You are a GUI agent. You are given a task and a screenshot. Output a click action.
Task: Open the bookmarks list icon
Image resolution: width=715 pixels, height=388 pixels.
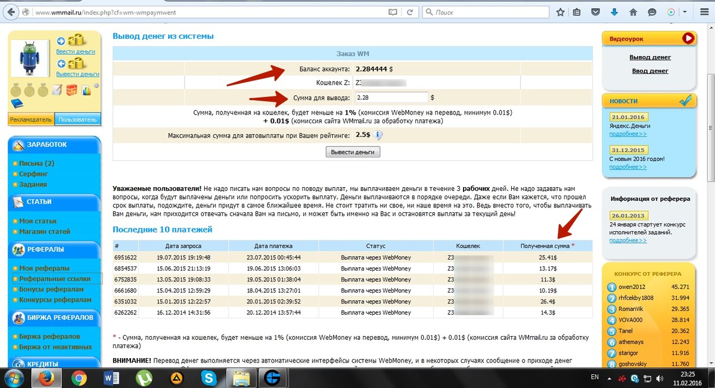[577, 12]
